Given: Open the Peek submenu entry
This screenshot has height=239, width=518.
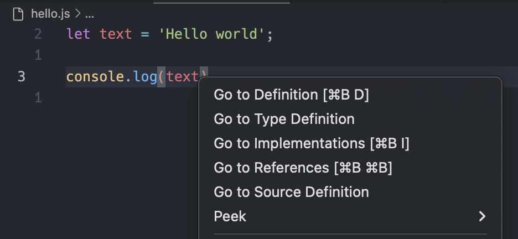Looking at the screenshot, I should 350,216.
